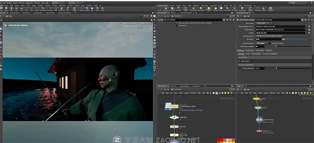The height and width of the screenshot is (143, 314).
Task: Click the Output Picture path field
Action: point(280,30)
